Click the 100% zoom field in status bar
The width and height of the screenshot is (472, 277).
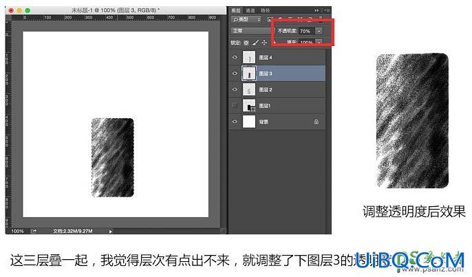(x=17, y=231)
